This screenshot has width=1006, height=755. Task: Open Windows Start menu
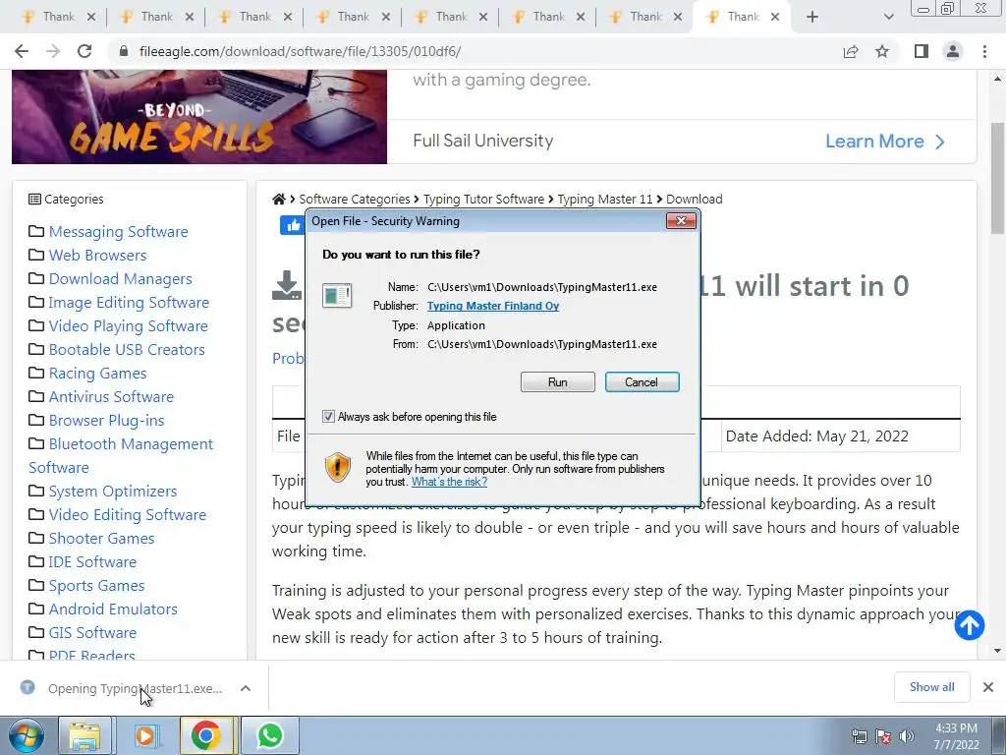[x=26, y=735]
